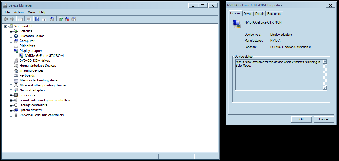The image size is (339, 161).
Task: Click Cancel in the Properties dialog
Action: (324, 119)
